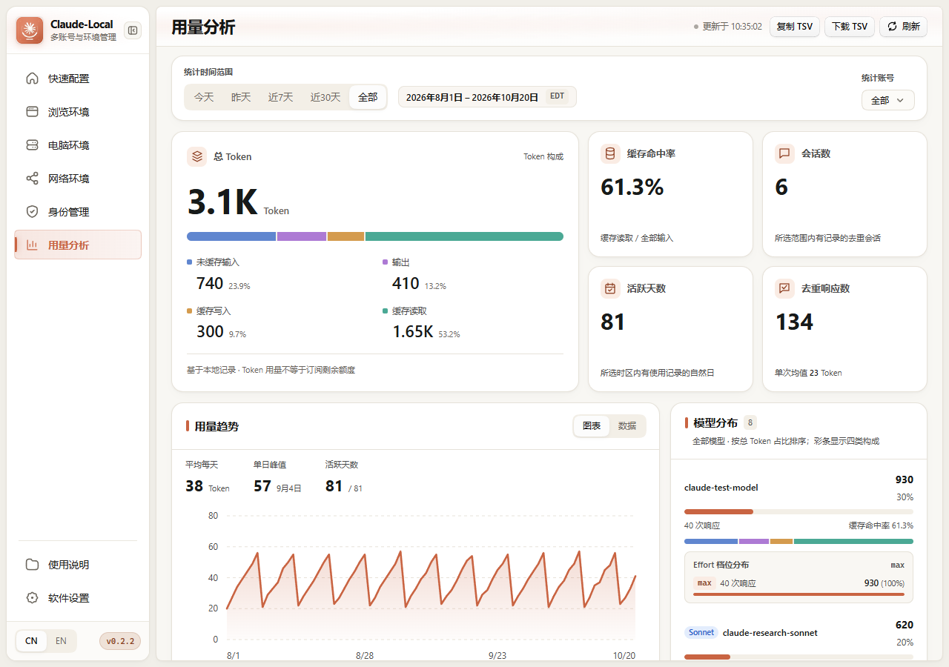Open 快速配置 in the sidebar
Image resolution: width=949 pixels, height=667 pixels.
click(78, 79)
